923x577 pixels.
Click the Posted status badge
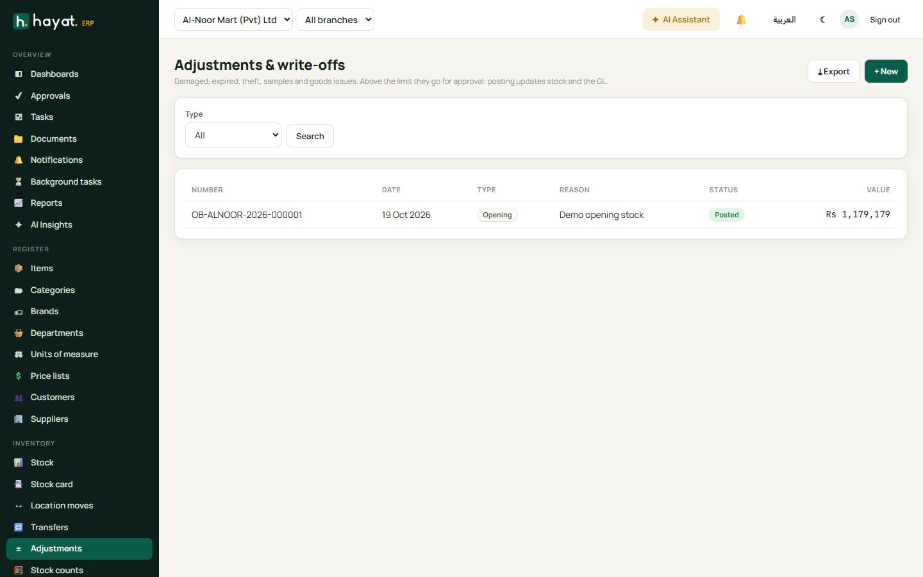[727, 215]
